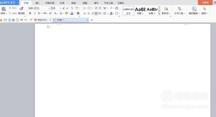Apply the 标题 1 heading style
The width and height of the screenshot is (216, 117).
(x=140, y=11)
